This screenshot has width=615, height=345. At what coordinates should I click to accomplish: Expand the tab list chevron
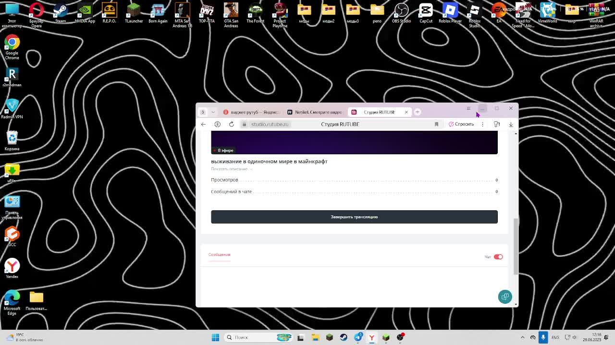tap(213, 112)
